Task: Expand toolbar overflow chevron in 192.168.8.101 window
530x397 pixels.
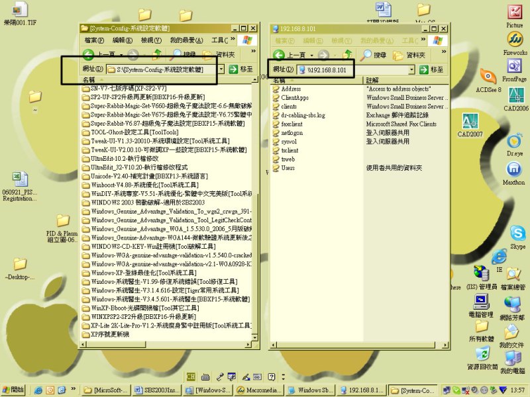Action: coord(444,52)
